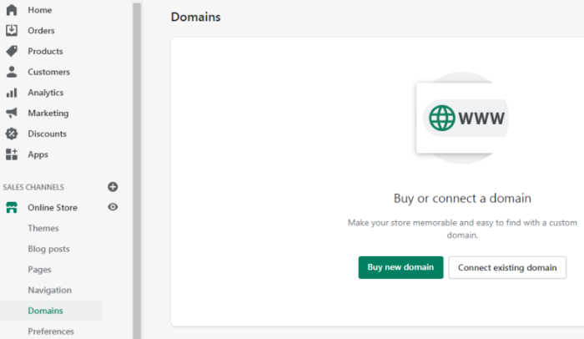
Task: Click the Domains page title
Action: click(x=195, y=17)
